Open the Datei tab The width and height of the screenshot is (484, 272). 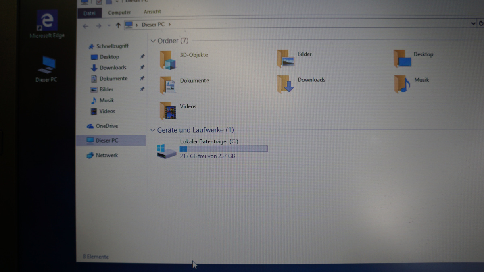89,13
